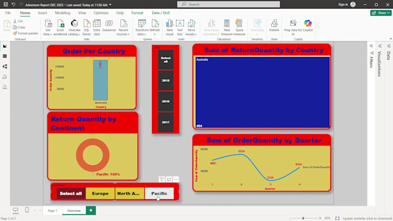
Task: Toggle the Pacific continent slicer
Action: click(x=159, y=193)
